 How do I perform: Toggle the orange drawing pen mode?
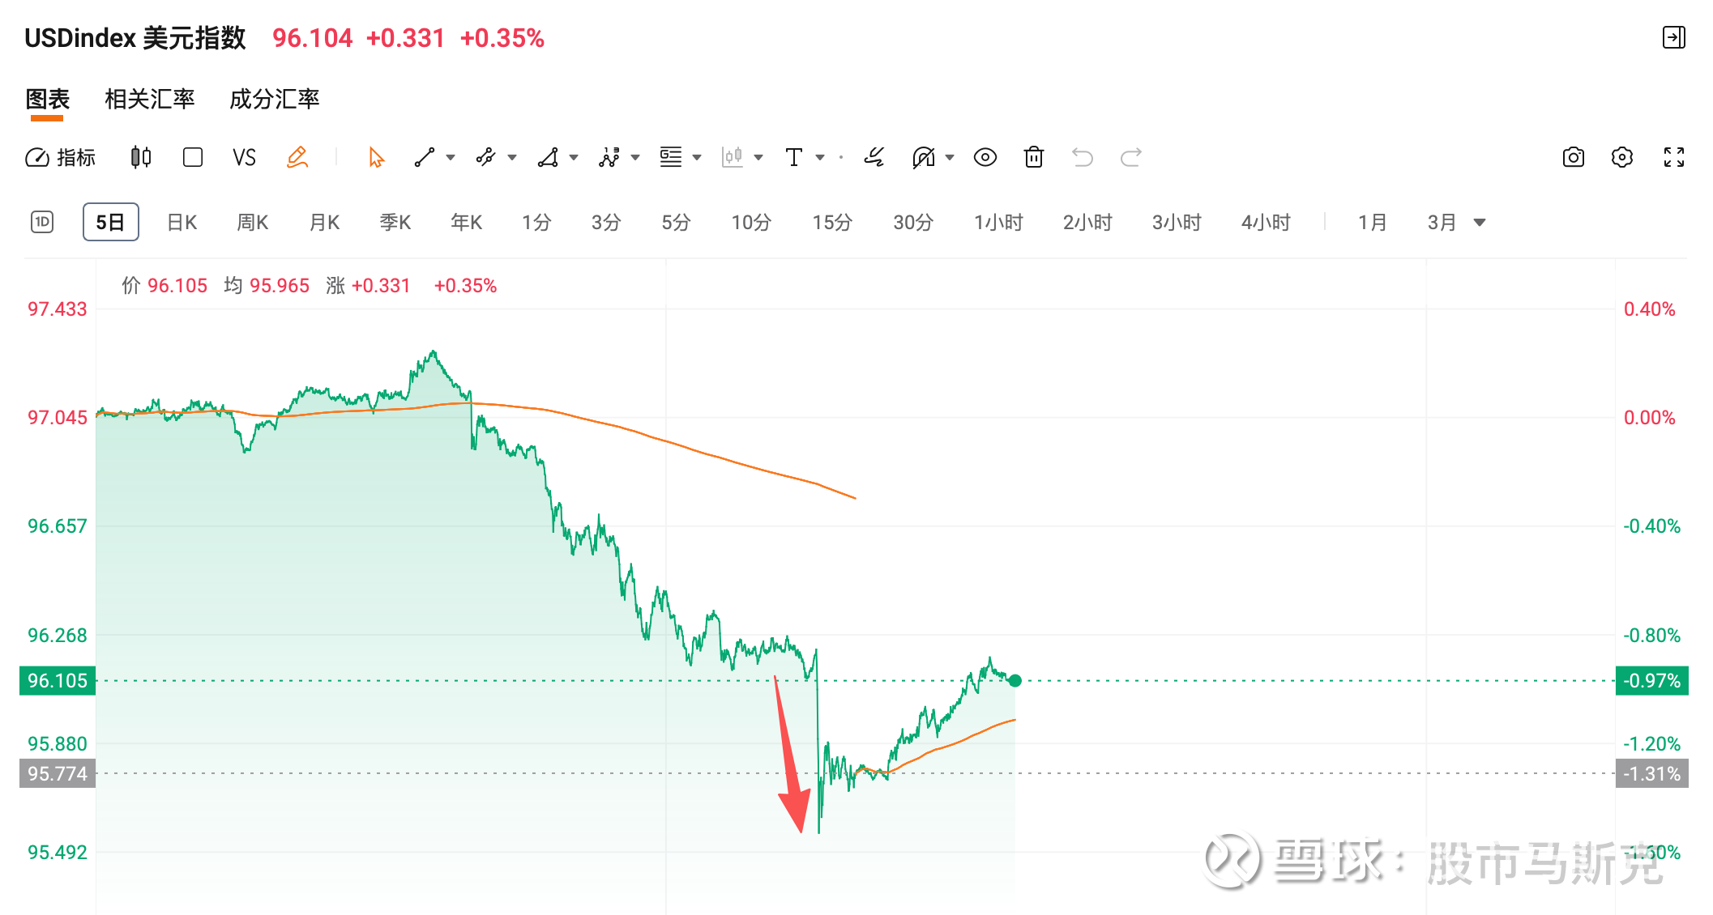[x=297, y=157]
